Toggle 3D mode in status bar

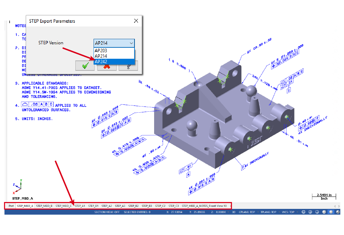(234, 212)
